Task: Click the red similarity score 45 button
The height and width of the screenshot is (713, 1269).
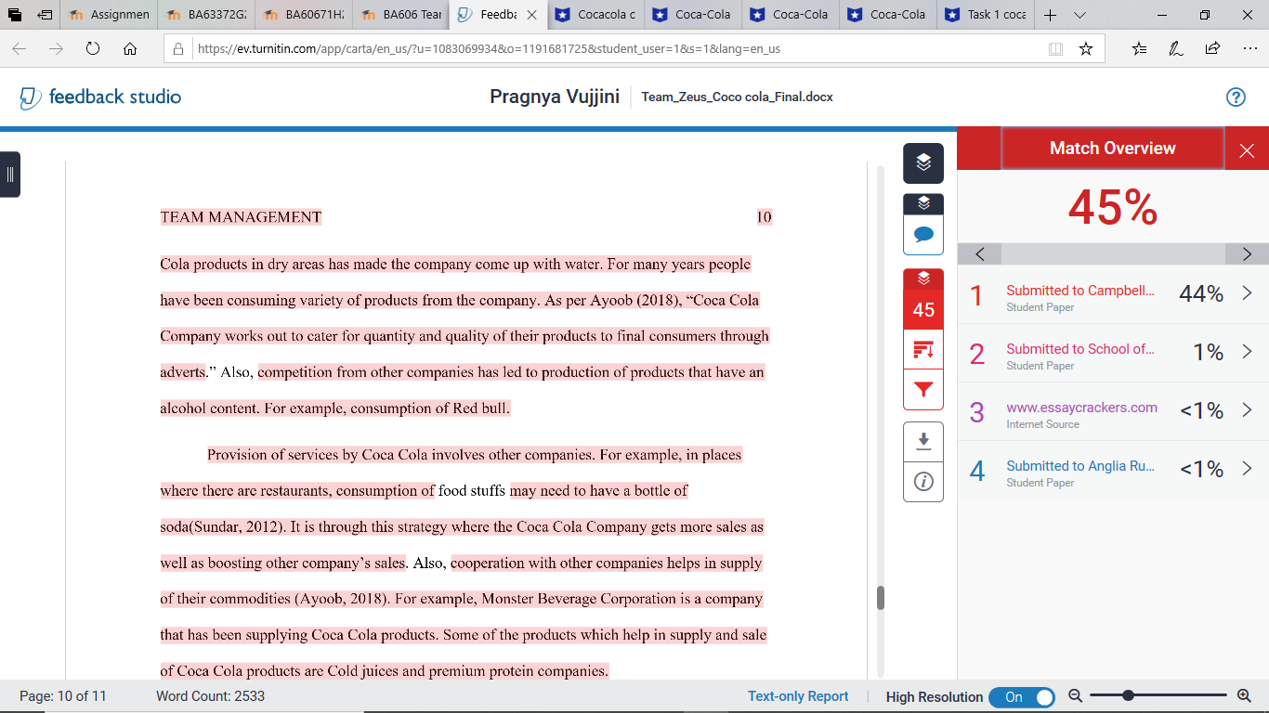Action: (x=923, y=309)
